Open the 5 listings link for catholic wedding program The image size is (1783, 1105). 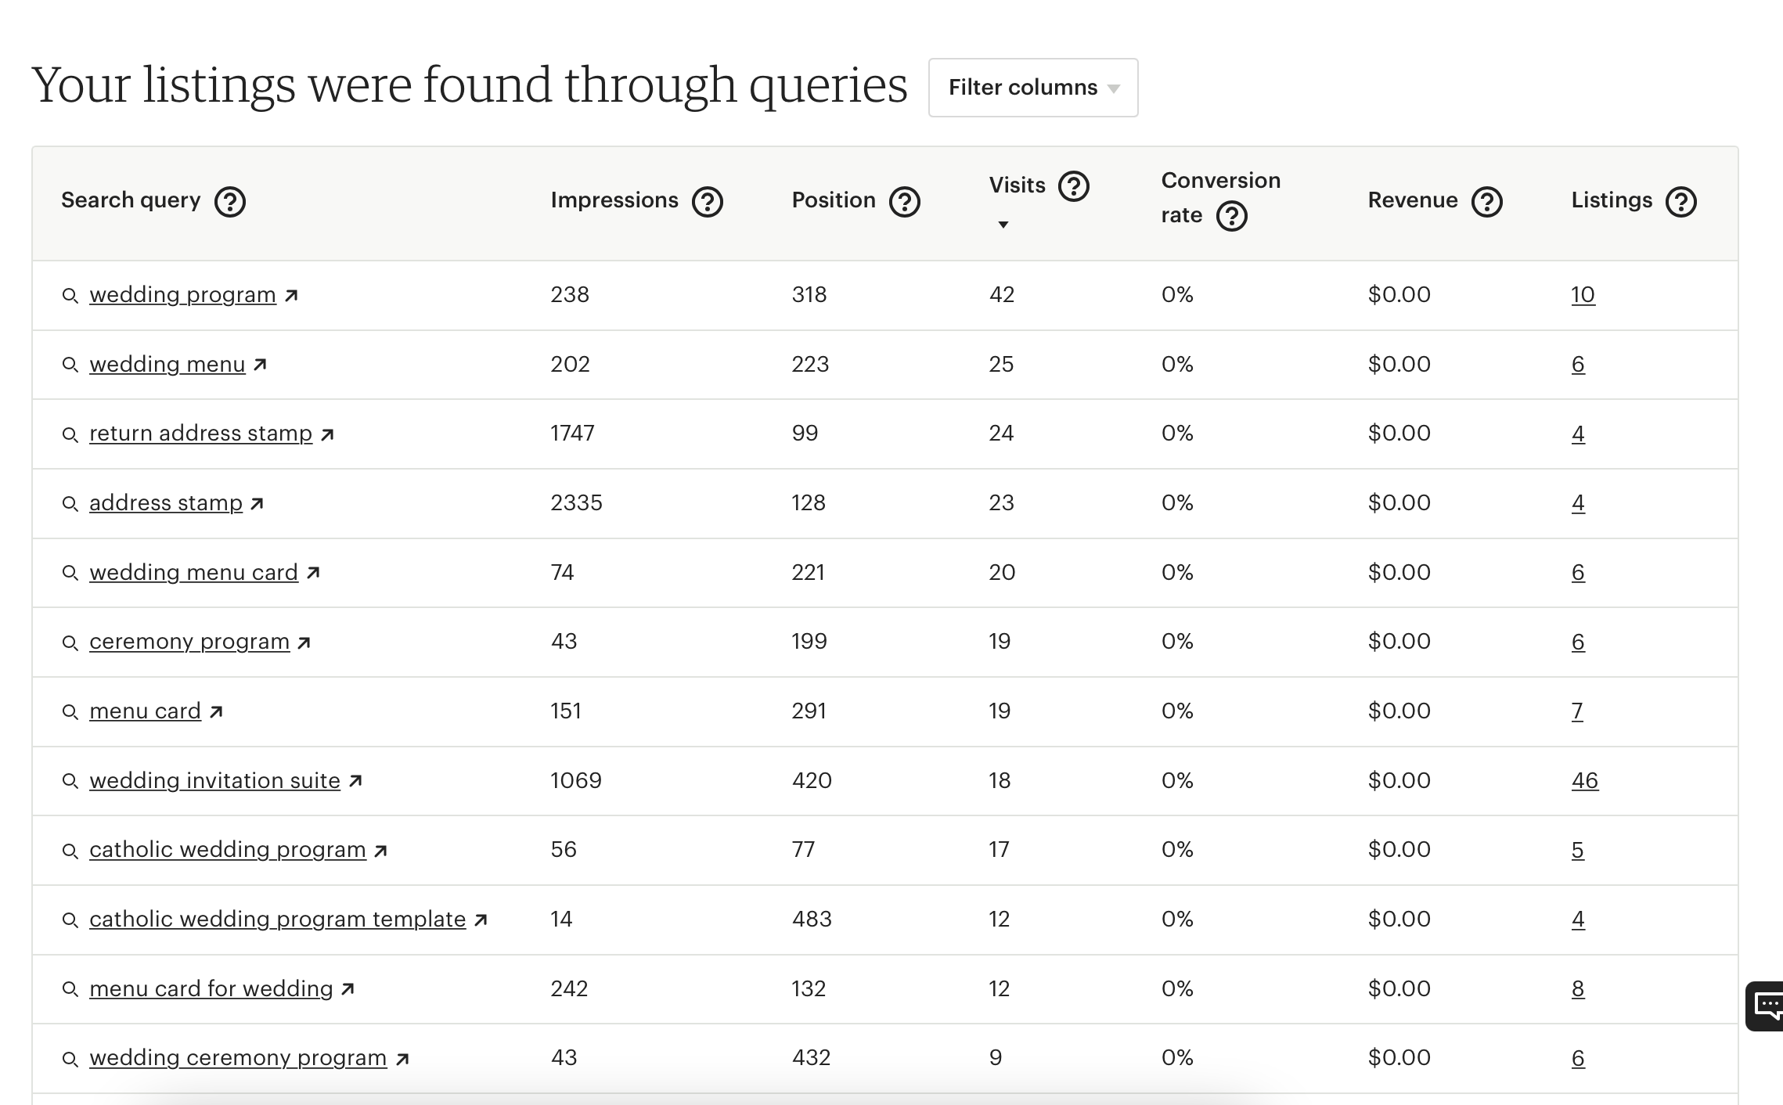(x=1578, y=850)
